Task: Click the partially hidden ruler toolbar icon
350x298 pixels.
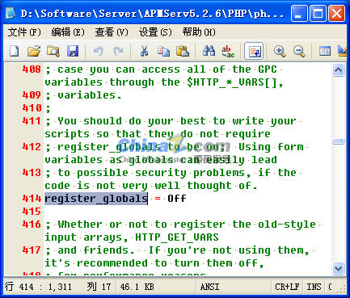Action: 343,51
